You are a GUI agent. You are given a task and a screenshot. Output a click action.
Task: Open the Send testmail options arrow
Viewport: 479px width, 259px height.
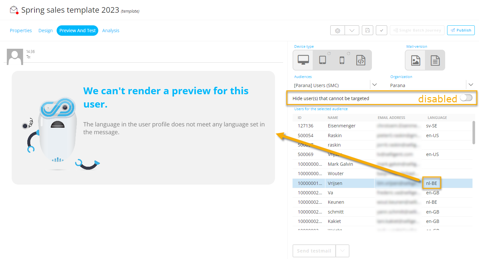click(342, 251)
